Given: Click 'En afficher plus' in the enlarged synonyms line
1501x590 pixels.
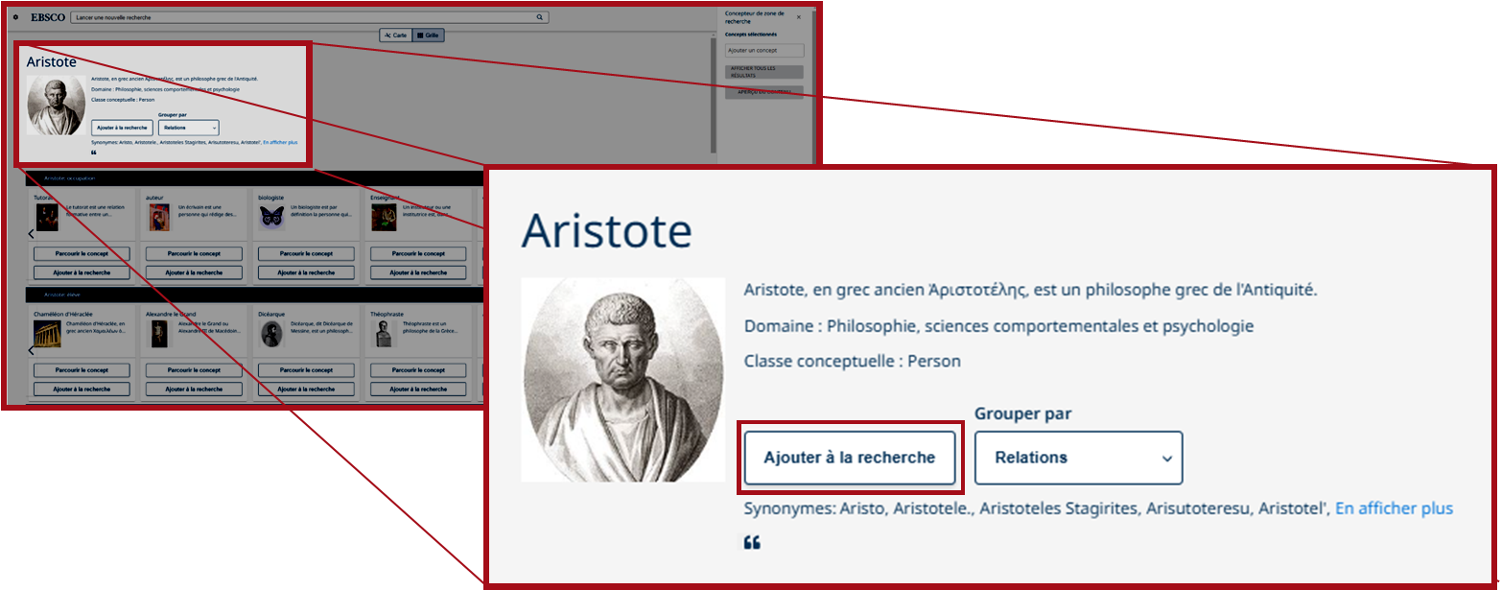Looking at the screenshot, I should 1394,508.
